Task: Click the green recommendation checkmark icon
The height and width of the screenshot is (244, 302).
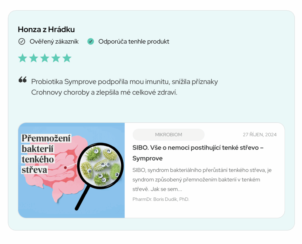Action: click(x=91, y=41)
